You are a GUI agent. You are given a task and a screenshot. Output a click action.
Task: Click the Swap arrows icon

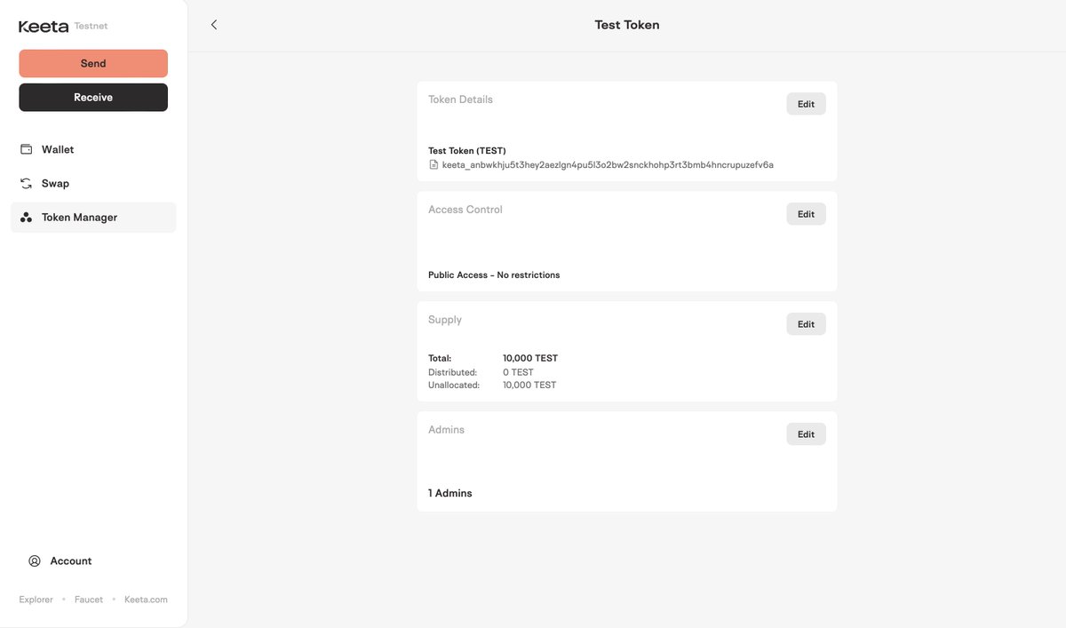point(26,183)
